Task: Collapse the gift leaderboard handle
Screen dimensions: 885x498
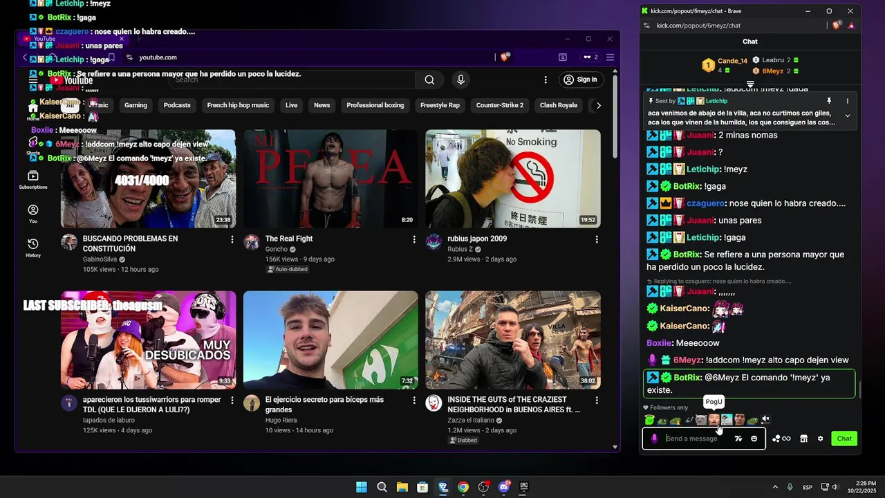Action: (x=750, y=84)
